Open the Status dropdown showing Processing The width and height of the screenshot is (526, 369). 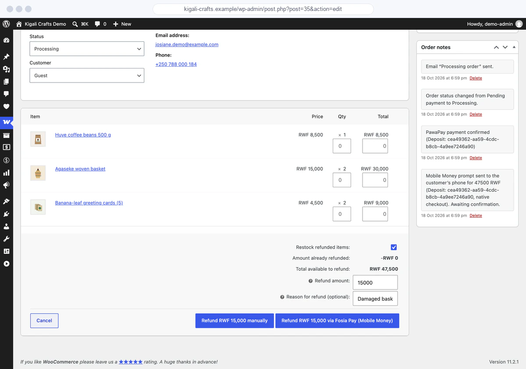[87, 49]
